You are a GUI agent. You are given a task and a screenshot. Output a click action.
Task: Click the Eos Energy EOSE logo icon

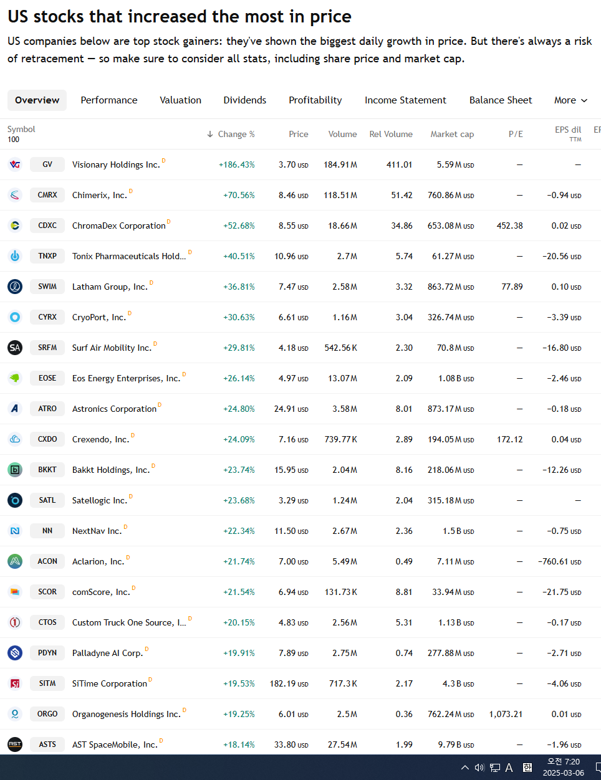(15, 378)
